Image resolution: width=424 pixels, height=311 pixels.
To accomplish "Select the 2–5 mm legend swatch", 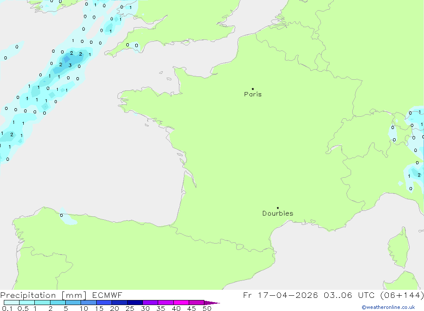I will pyautogui.click(x=58, y=303).
